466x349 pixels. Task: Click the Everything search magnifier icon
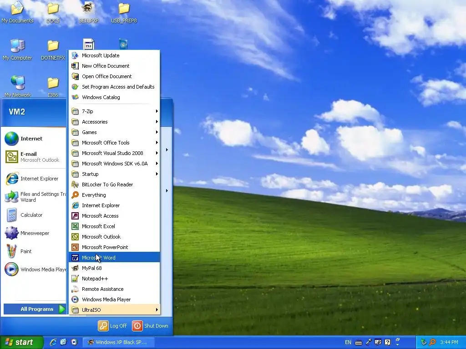tap(75, 194)
